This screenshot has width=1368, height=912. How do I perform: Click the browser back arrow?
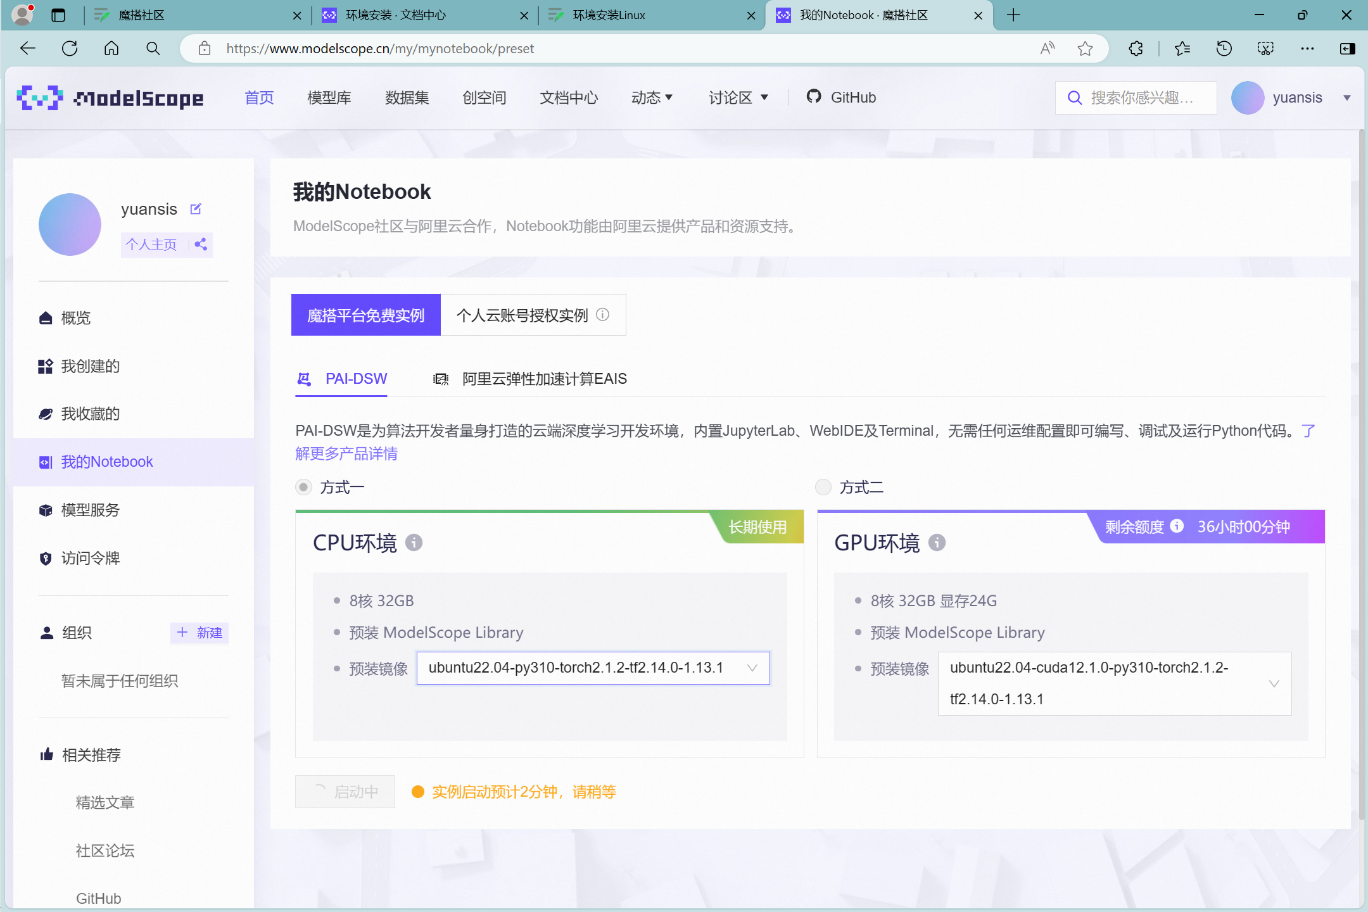28,49
